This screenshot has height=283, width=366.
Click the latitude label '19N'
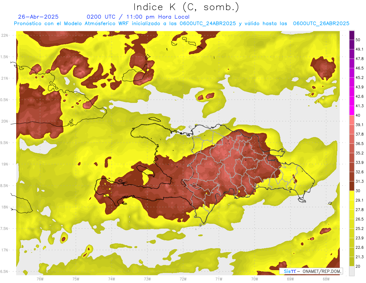(x=5, y=164)
